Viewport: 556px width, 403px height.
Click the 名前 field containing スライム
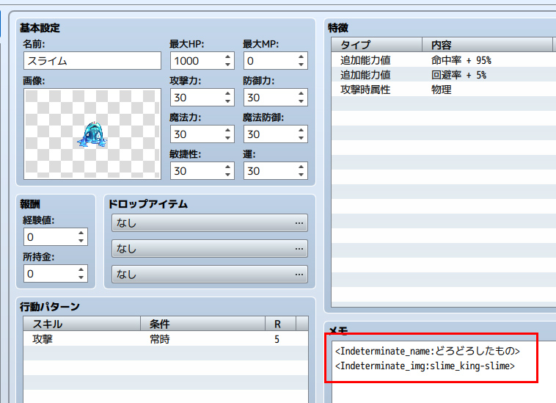pyautogui.click(x=92, y=61)
